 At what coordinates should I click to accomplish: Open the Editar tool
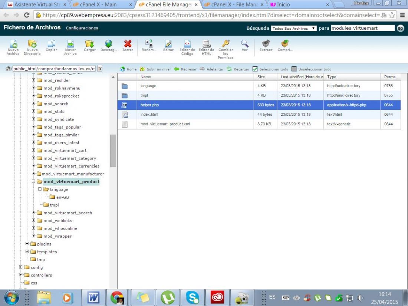tap(168, 46)
